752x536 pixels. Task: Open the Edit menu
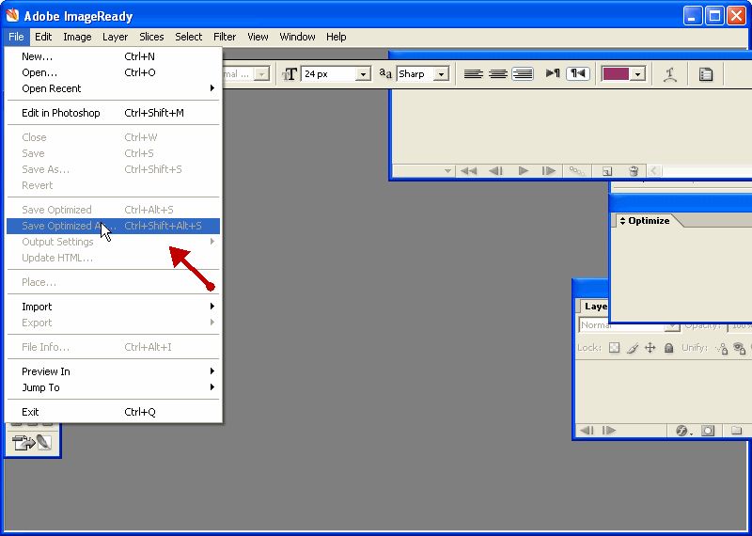coord(43,37)
